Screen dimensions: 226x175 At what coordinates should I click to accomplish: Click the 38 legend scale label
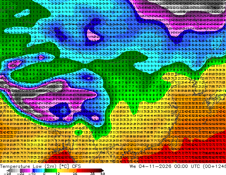click(x=93, y=174)
